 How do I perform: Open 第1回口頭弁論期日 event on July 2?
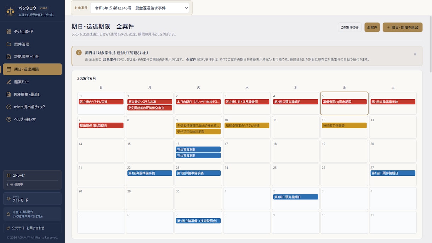click(x=296, y=197)
